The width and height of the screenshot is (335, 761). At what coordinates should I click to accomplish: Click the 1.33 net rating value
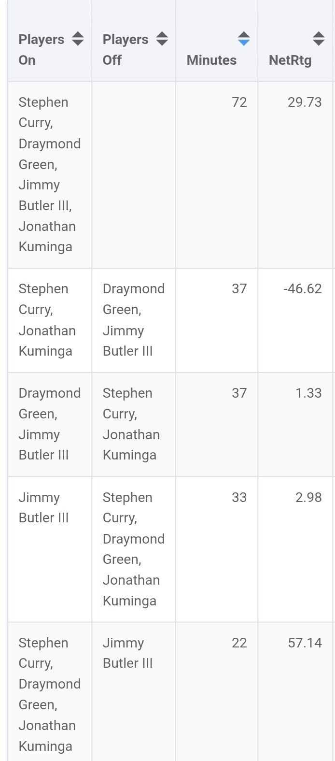[x=308, y=393]
